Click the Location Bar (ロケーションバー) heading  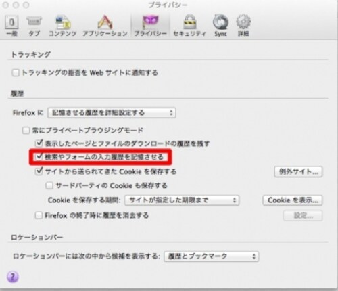[37, 237]
